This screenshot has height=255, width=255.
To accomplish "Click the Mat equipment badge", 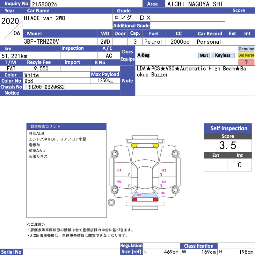I will tap(204, 55).
